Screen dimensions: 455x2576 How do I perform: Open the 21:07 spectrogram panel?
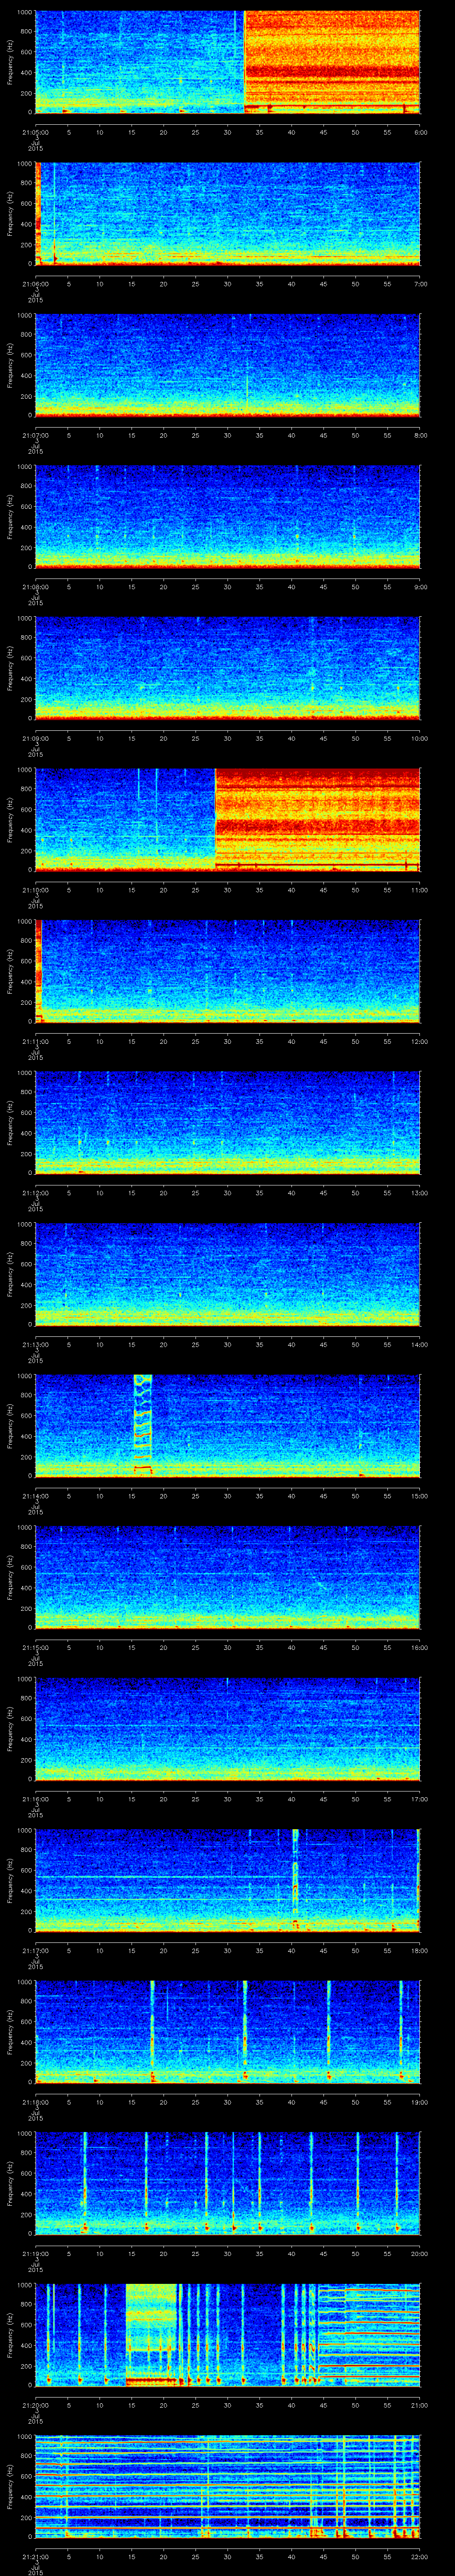coord(227,364)
